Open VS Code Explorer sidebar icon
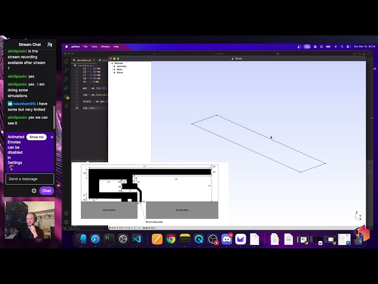 pos(67,62)
